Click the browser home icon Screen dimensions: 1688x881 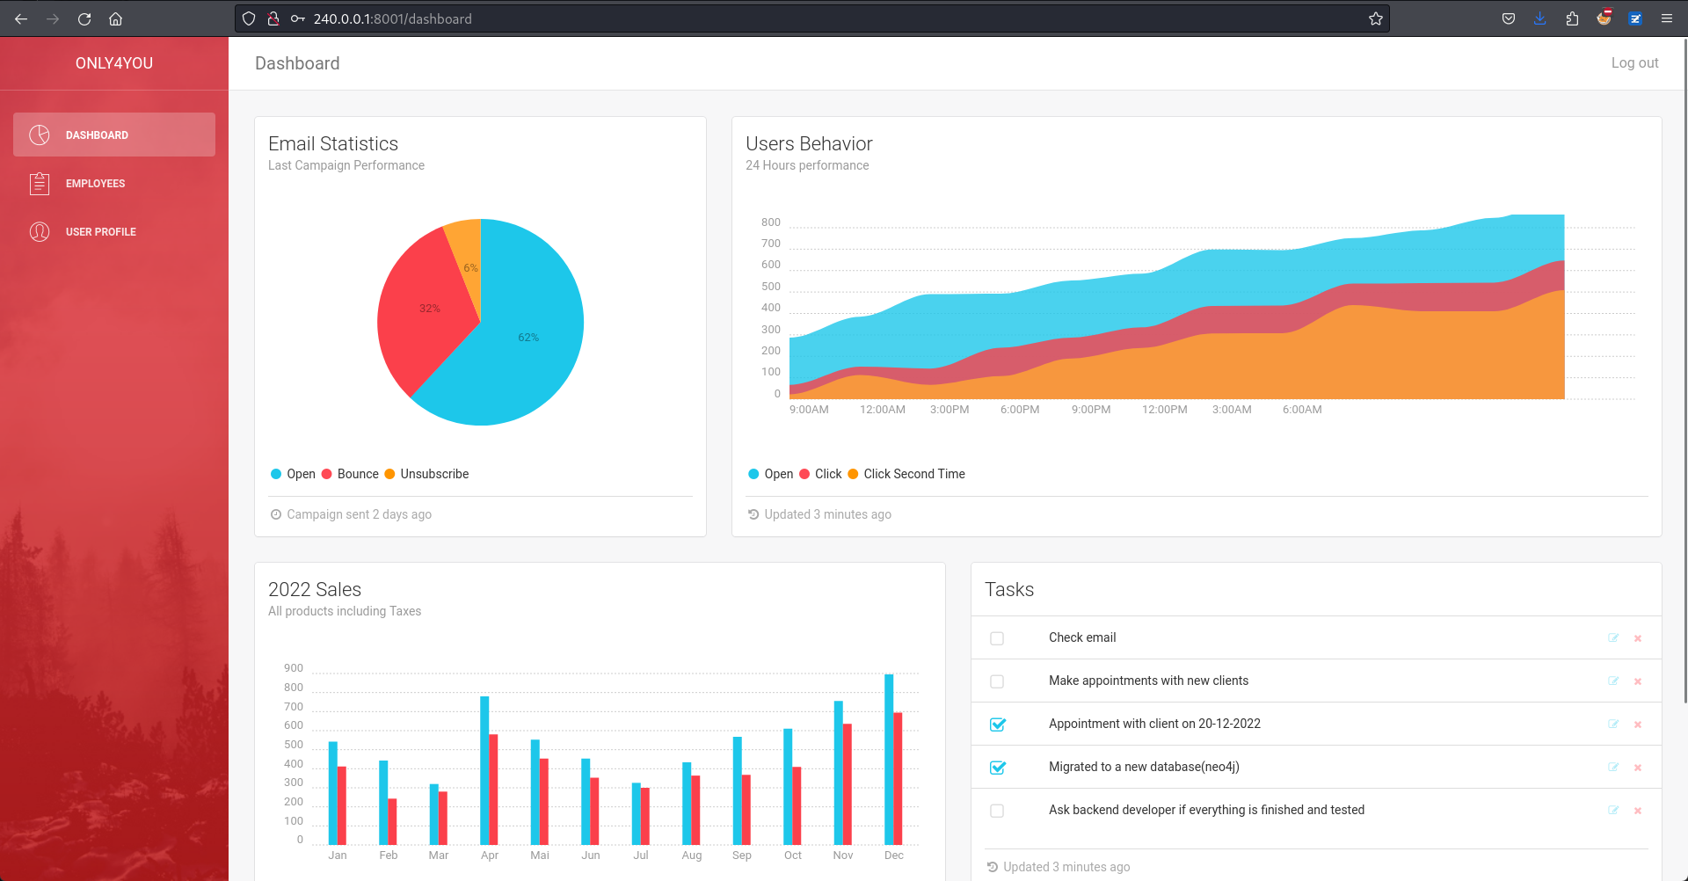[x=115, y=18]
